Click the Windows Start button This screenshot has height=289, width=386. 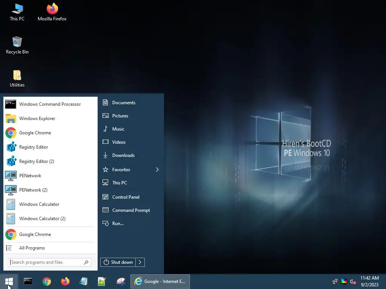coord(9,281)
